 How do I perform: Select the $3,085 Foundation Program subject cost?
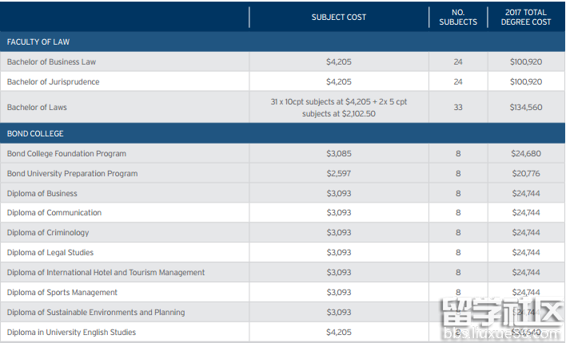[x=339, y=153]
